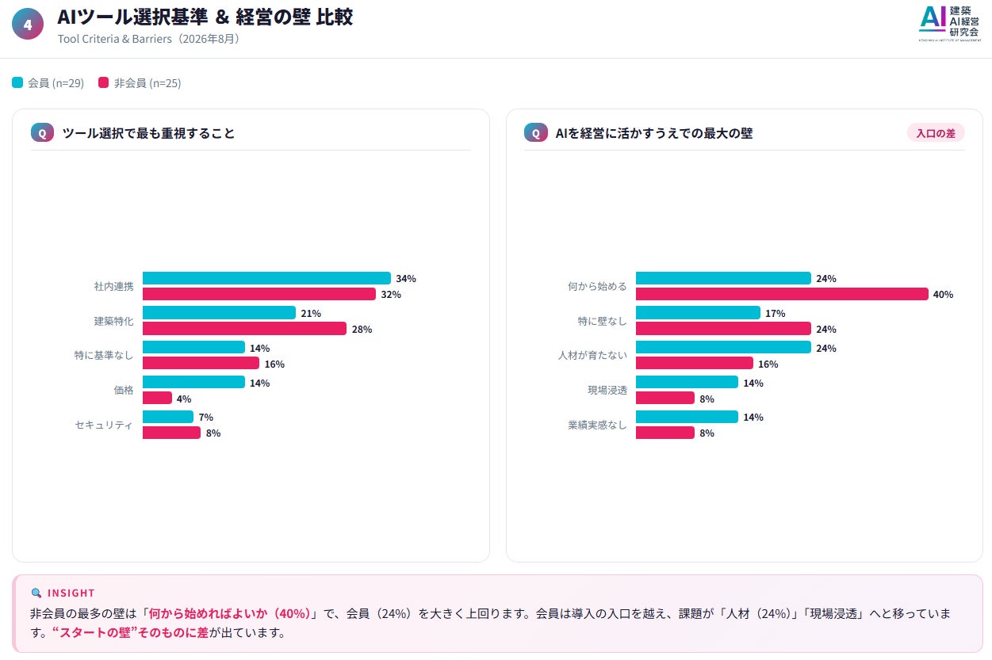Click the 現場浸透 category axis label
Viewport: 992px width, 660px height.
coord(607,391)
